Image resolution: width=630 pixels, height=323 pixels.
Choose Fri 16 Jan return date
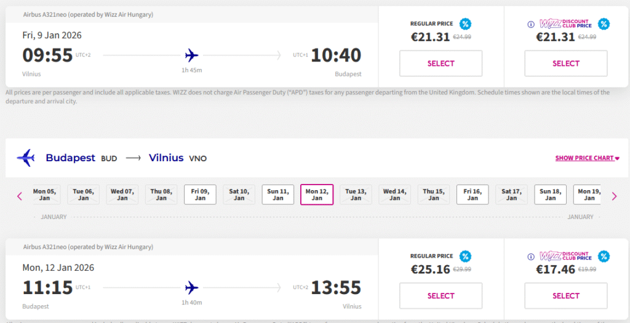(472, 194)
